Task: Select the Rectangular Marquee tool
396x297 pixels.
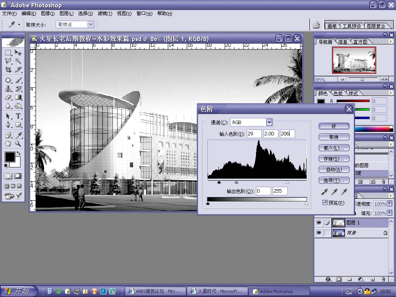Action: coord(8,53)
